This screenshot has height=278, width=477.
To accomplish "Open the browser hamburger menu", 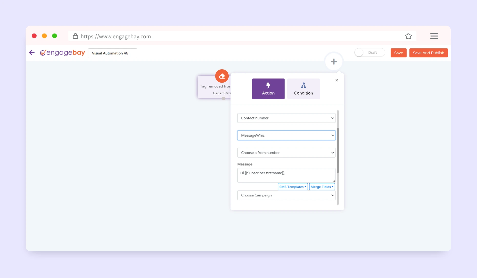I will [x=434, y=36].
